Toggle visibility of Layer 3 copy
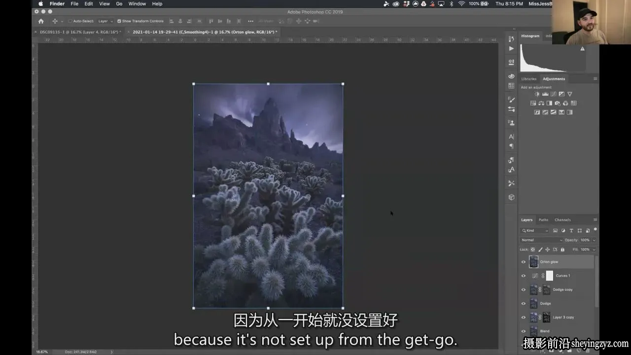Viewport: 631px width, 355px height. 524,317
